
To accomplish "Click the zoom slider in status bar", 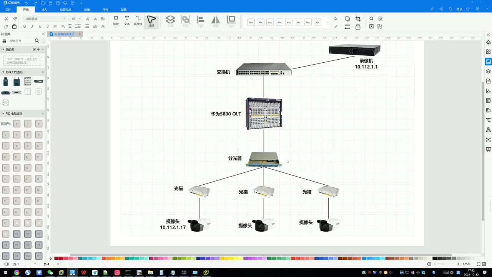I will point(446,264).
